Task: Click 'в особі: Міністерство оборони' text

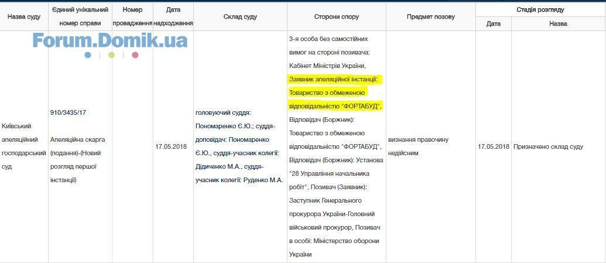Action: [x=334, y=241]
